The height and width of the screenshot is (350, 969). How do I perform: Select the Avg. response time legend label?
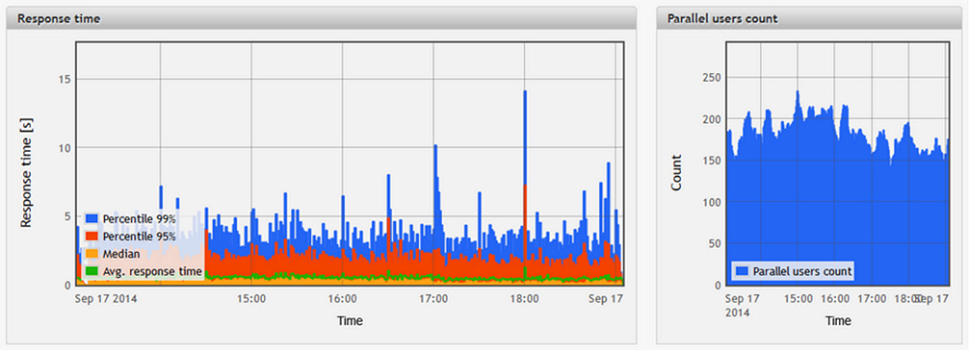tap(152, 271)
